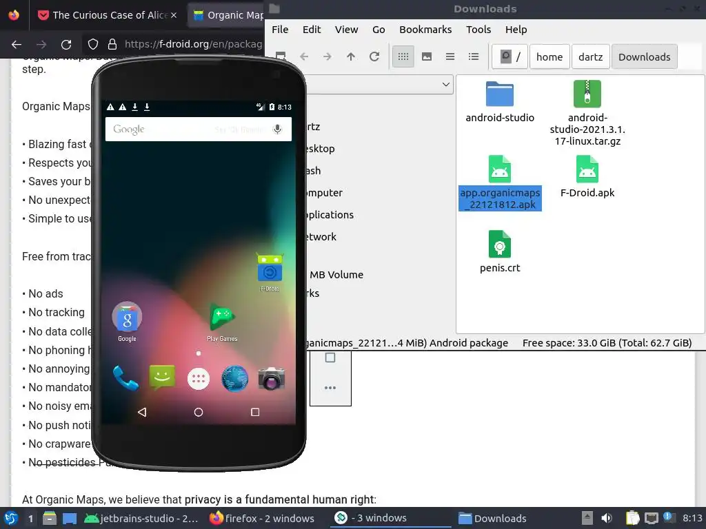The height and width of the screenshot is (529, 706).
Task: Click the emulator toolbar overview square button
Action: (x=330, y=357)
